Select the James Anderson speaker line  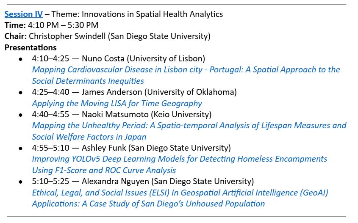134,92
